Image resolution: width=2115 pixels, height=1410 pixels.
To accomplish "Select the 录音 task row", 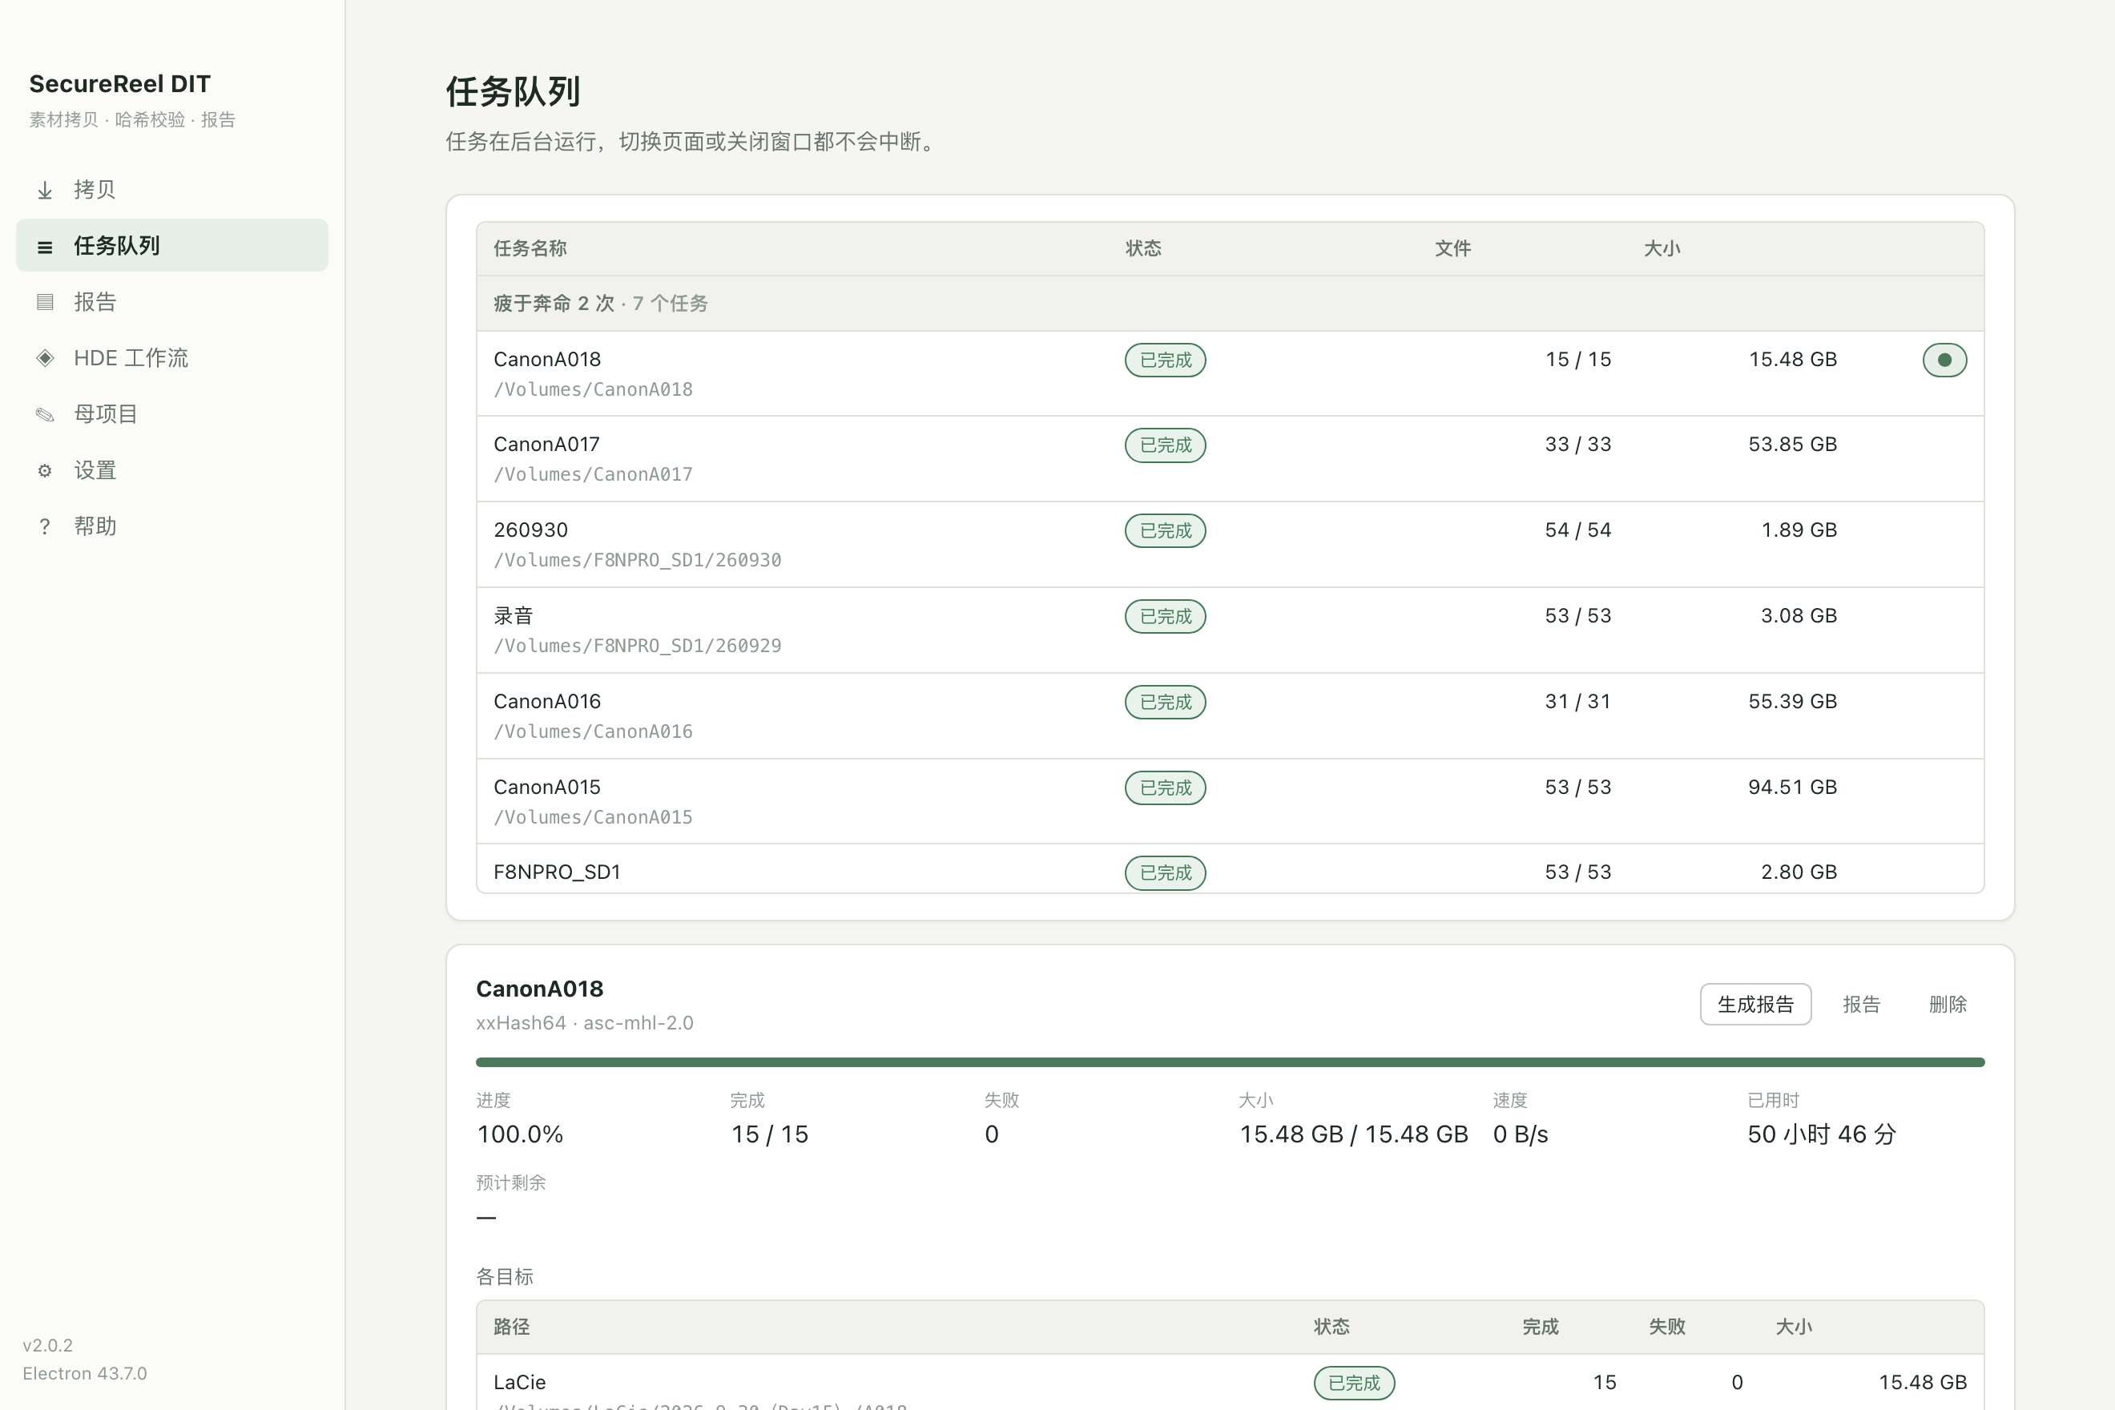I will click(1229, 630).
